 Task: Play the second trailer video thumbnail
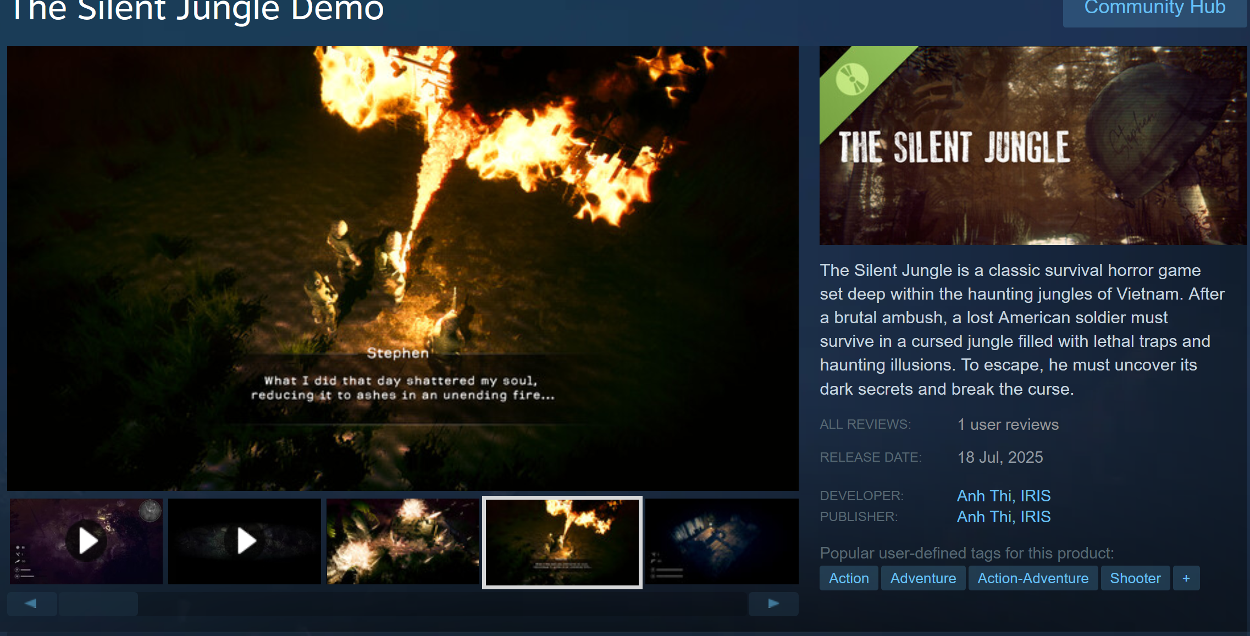[x=245, y=541]
